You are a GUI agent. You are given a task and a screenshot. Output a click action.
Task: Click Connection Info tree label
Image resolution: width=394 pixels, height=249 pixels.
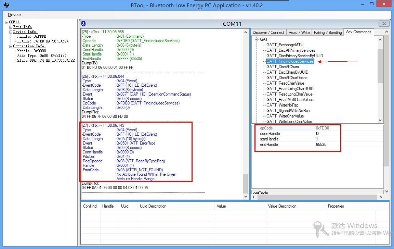(x=29, y=46)
